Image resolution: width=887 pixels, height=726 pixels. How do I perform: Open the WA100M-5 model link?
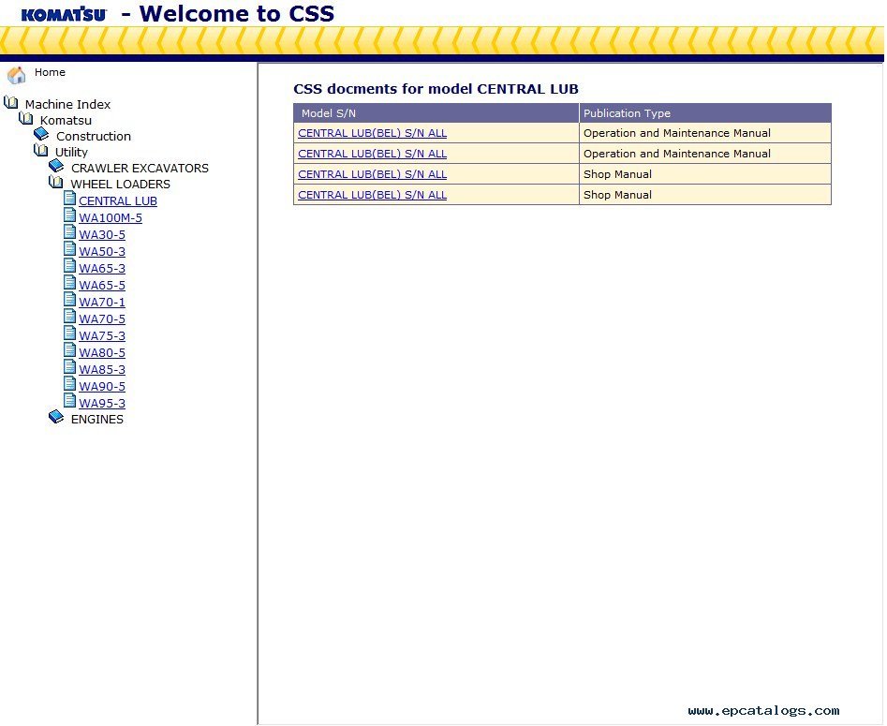pyautogui.click(x=111, y=218)
